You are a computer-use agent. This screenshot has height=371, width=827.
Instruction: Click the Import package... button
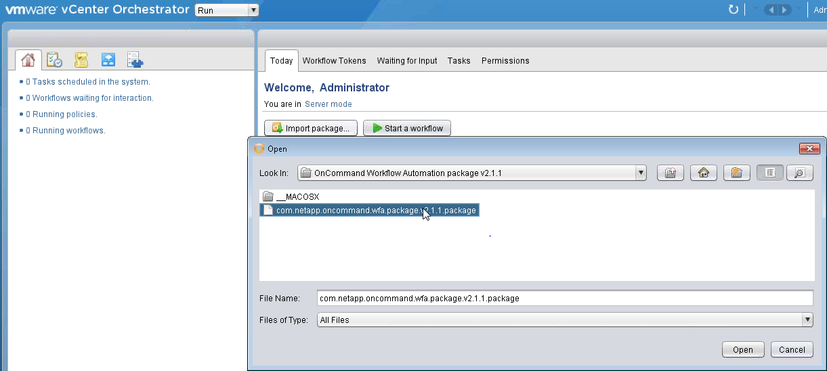(311, 128)
